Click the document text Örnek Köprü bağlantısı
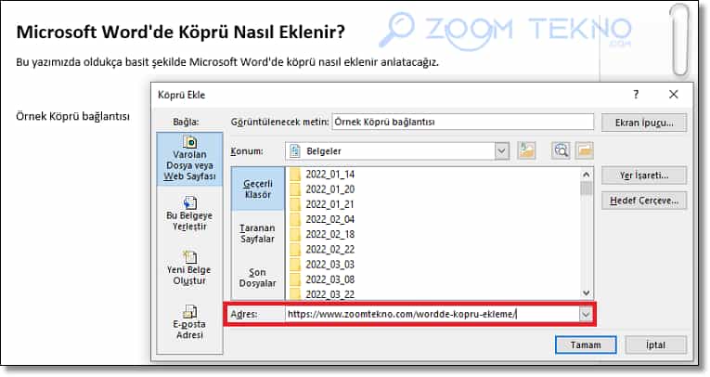 73,116
